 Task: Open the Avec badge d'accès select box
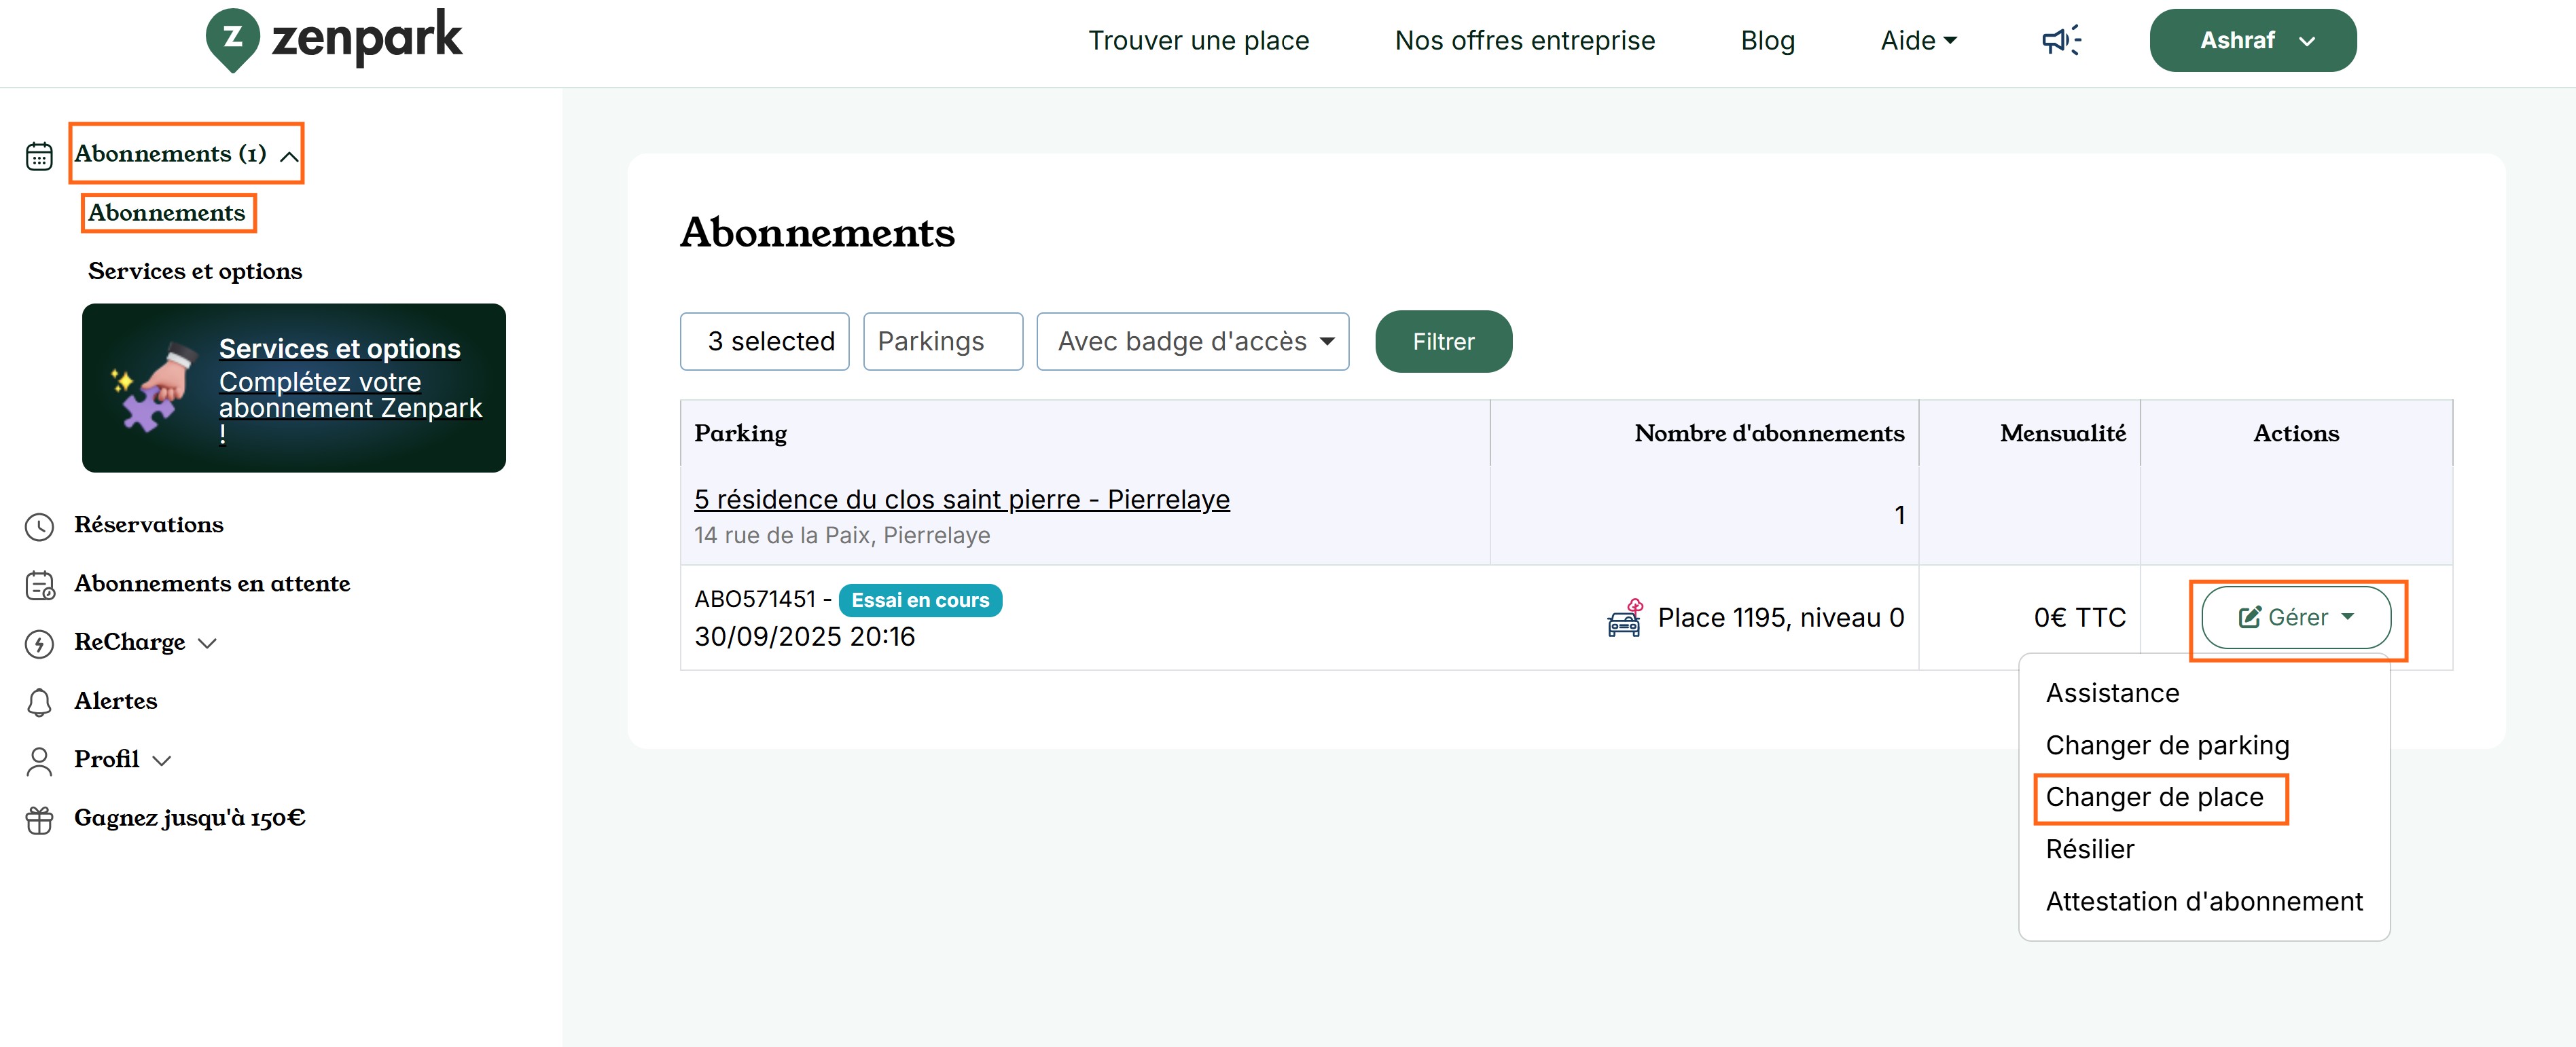(1192, 342)
